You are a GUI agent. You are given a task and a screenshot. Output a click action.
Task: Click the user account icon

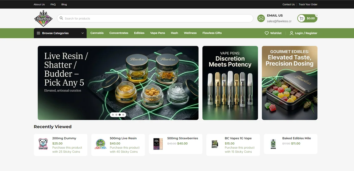(291, 33)
